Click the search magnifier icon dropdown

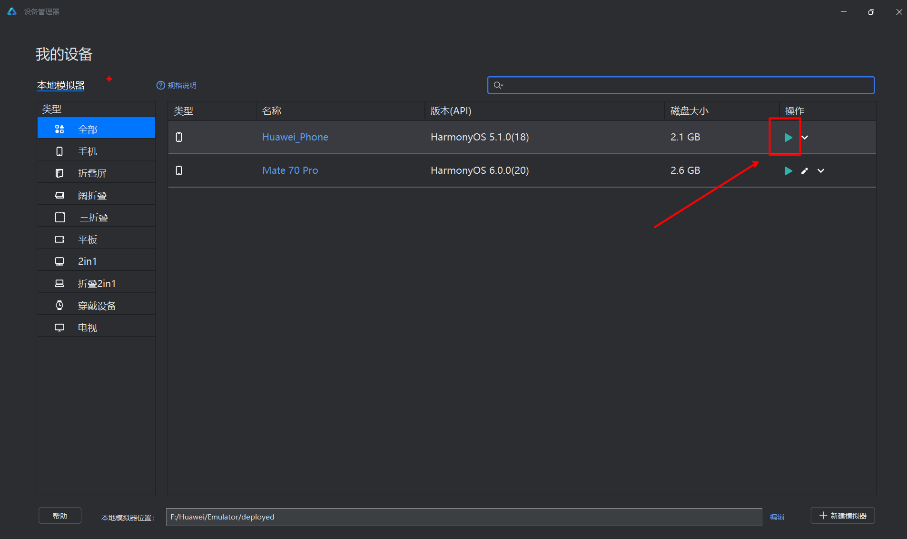pos(498,85)
